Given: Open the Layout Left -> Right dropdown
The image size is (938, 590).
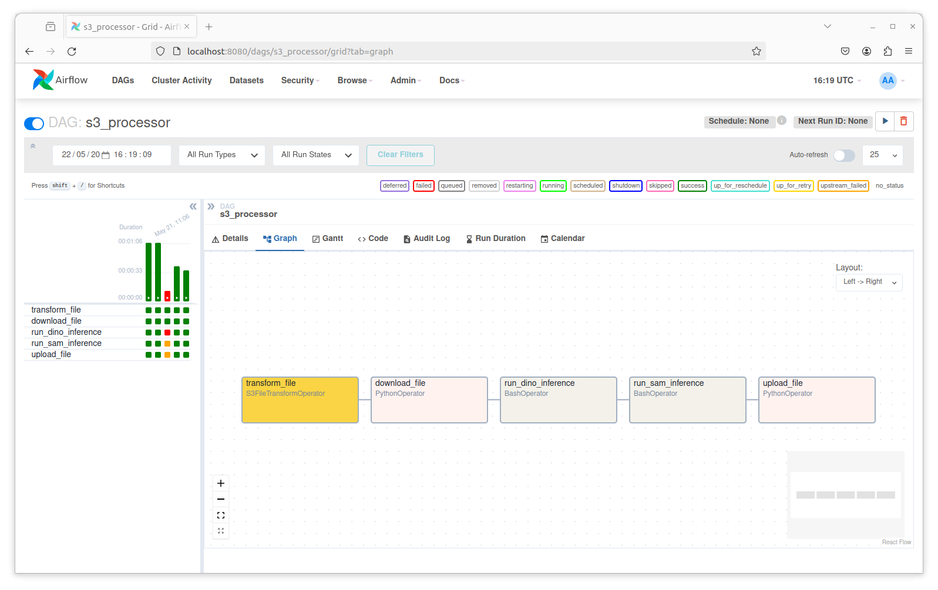Looking at the screenshot, I should (x=869, y=282).
